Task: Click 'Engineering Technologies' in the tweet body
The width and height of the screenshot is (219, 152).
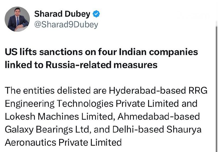Action: (59, 104)
